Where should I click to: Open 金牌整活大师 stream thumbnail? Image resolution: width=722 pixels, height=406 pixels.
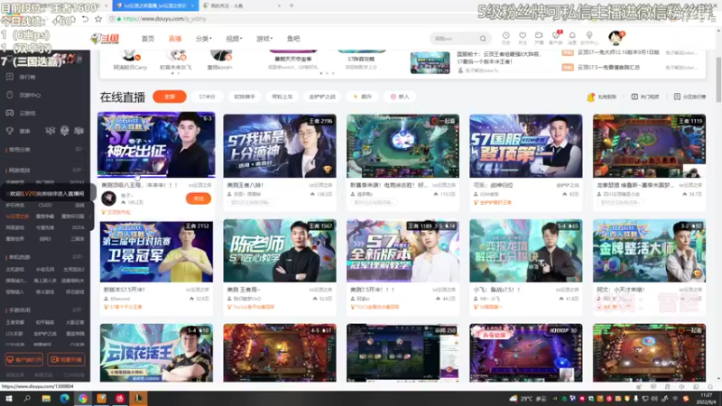649,251
